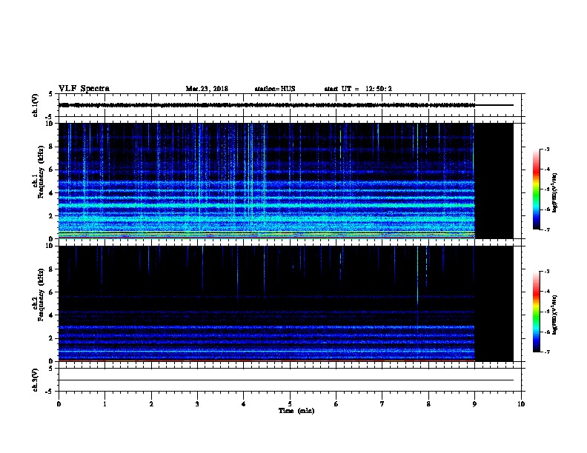Click the "-7" label on ch.1 colorbar
Screen dimensions: 587x453
[x=547, y=229]
